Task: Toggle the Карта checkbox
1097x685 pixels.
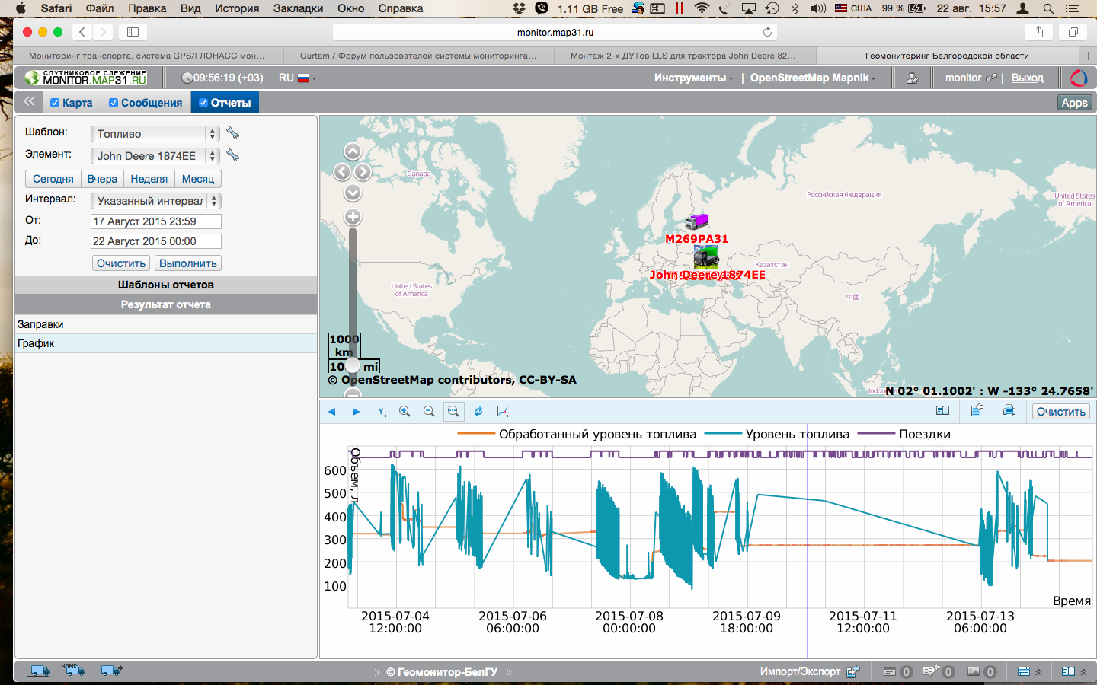Action: pos(55,103)
